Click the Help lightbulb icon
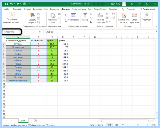Viewport: 160px width, 128px height. tap(123, 9)
